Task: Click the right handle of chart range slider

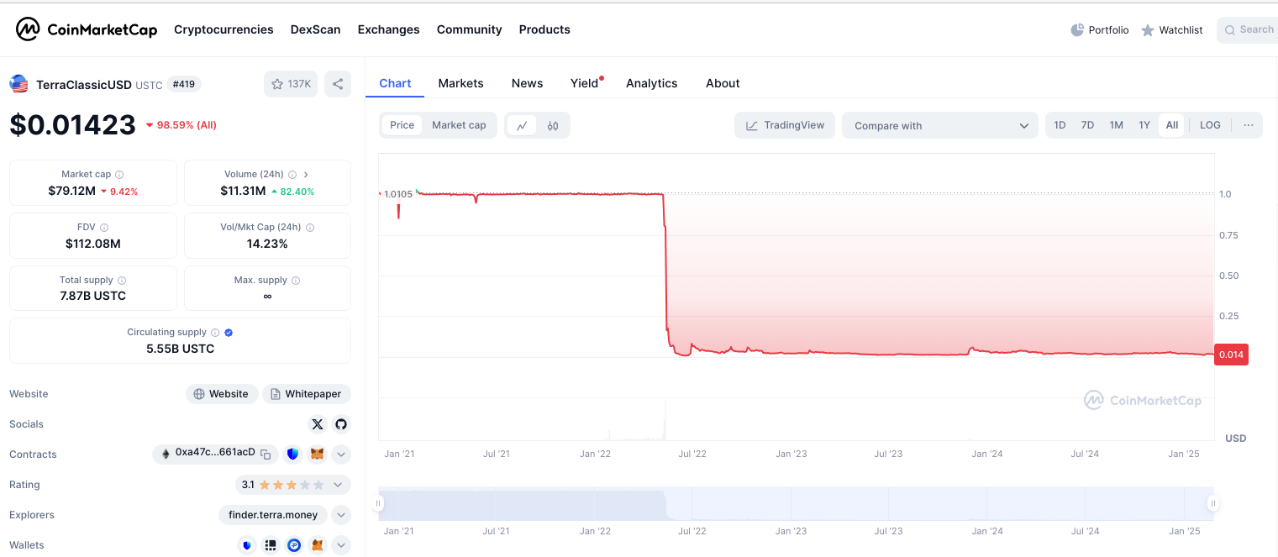Action: pyautogui.click(x=1213, y=503)
